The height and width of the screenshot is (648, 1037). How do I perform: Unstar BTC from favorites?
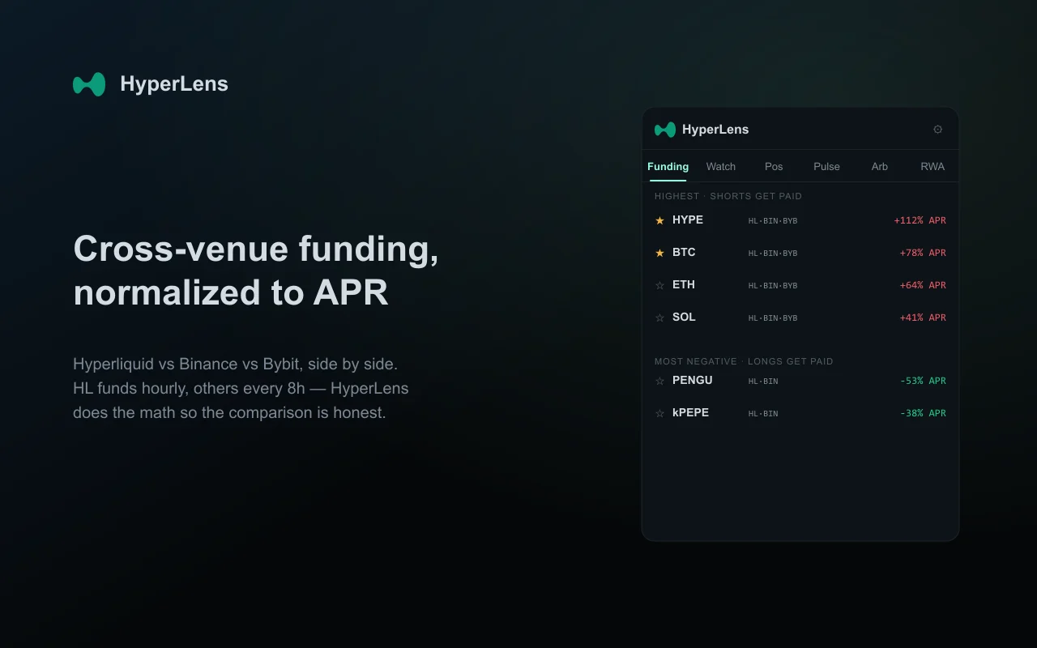[659, 253]
